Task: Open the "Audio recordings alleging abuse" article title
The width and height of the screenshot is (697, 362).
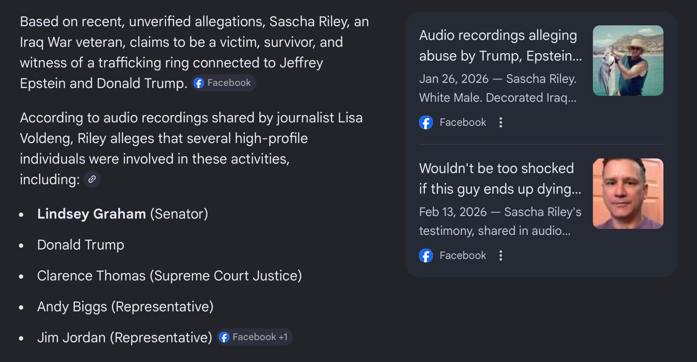Action: coord(500,46)
